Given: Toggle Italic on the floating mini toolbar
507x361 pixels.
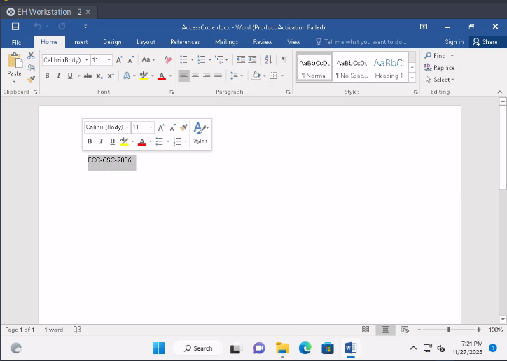Looking at the screenshot, I should coord(101,141).
